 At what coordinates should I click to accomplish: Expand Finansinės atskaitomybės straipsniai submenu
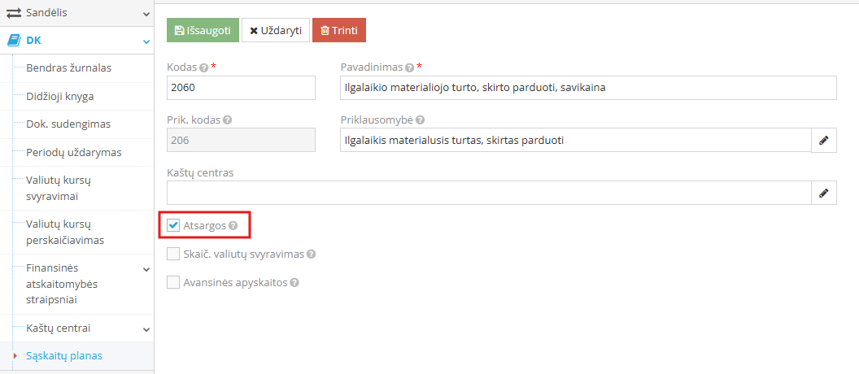pos(146,269)
